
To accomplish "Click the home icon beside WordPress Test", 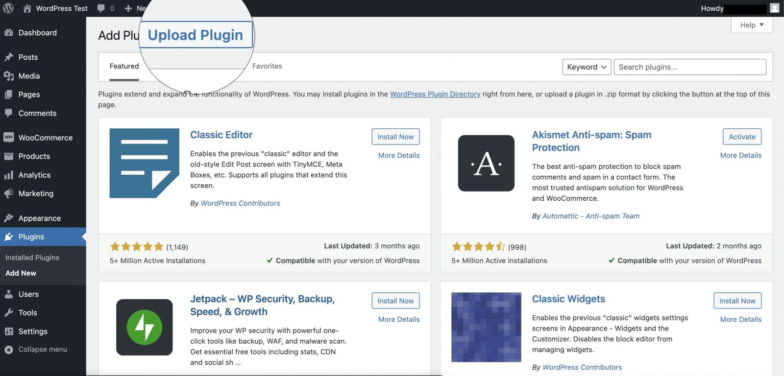I will 27,8.
